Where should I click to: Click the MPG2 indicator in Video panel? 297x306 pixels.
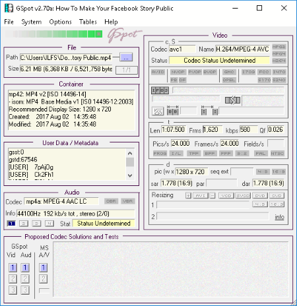(x=279, y=47)
